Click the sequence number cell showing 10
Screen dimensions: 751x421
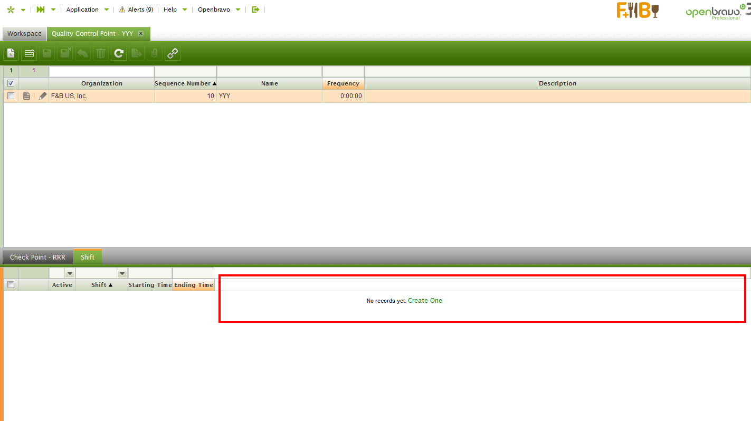[x=185, y=96]
